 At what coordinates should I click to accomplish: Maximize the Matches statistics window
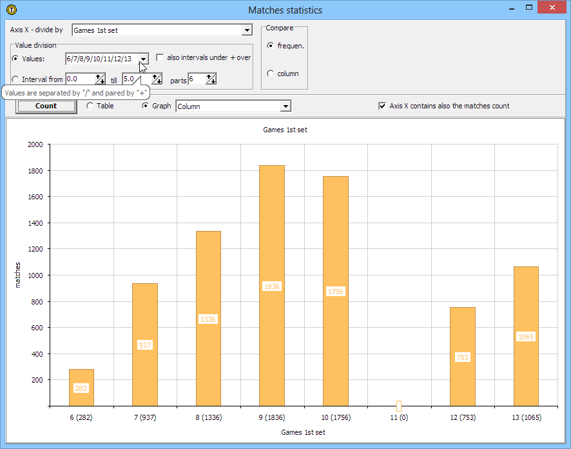[529, 8]
